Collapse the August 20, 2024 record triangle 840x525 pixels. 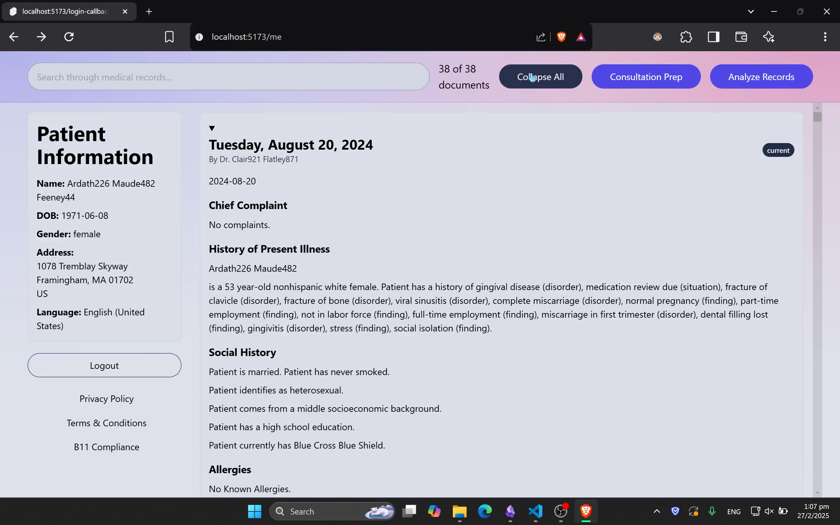tap(212, 129)
